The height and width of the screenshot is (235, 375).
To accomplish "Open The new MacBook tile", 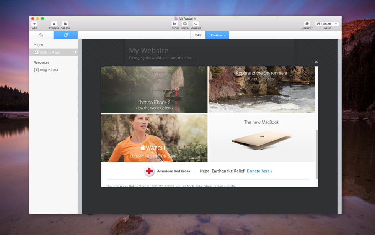I will 261,138.
